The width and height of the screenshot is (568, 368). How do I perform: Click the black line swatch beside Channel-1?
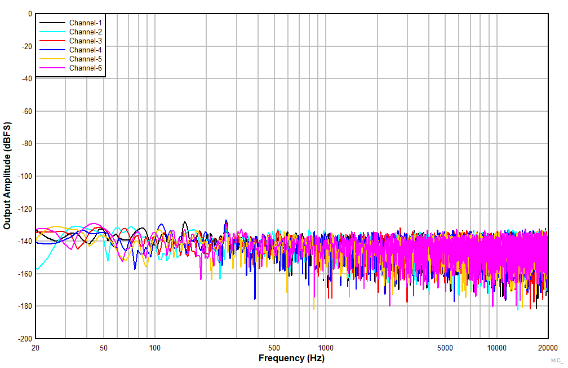tap(52, 23)
